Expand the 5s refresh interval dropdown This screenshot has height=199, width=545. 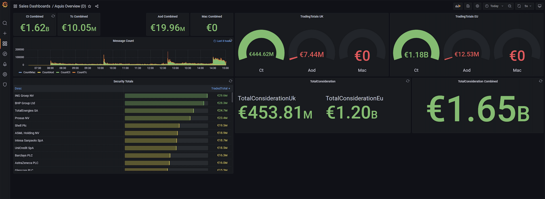(x=528, y=6)
